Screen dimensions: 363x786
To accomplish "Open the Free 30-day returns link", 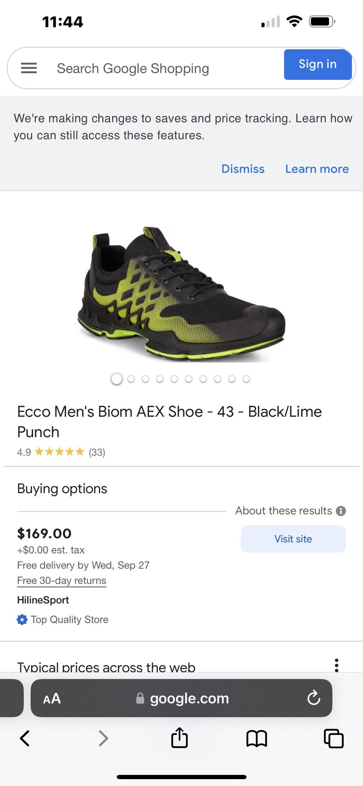I will (x=61, y=580).
